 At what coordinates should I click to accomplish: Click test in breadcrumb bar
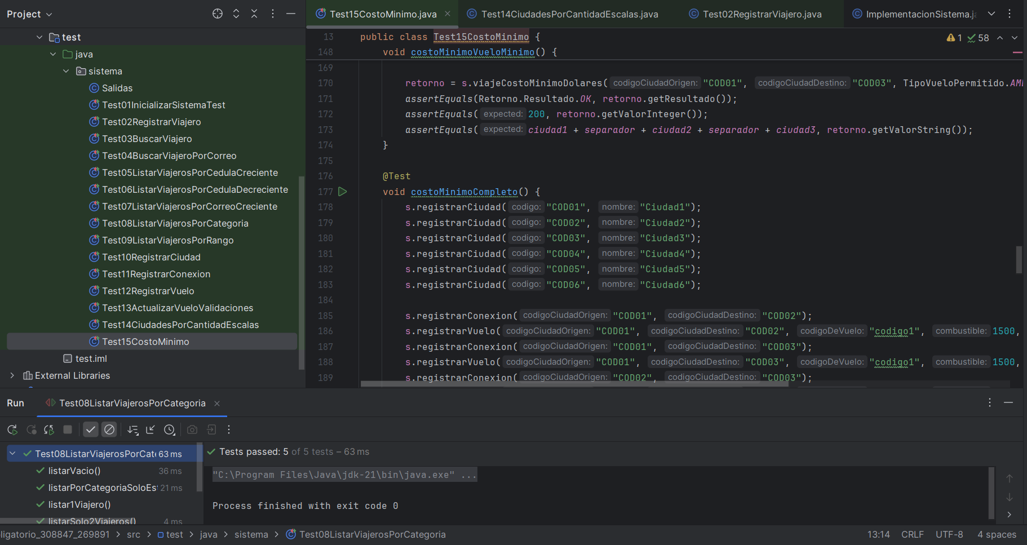click(x=170, y=534)
